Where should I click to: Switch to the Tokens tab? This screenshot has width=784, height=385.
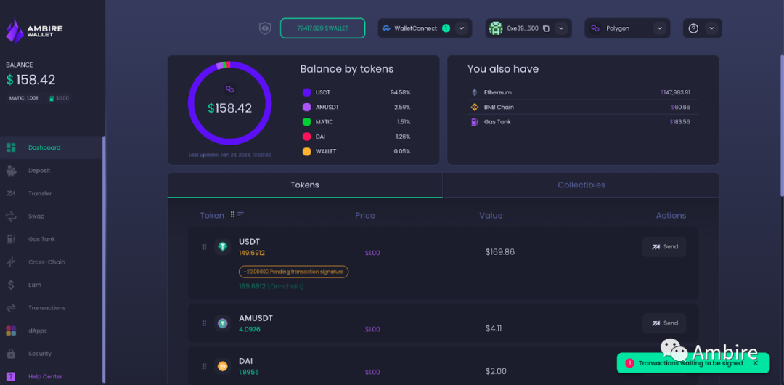coord(305,185)
